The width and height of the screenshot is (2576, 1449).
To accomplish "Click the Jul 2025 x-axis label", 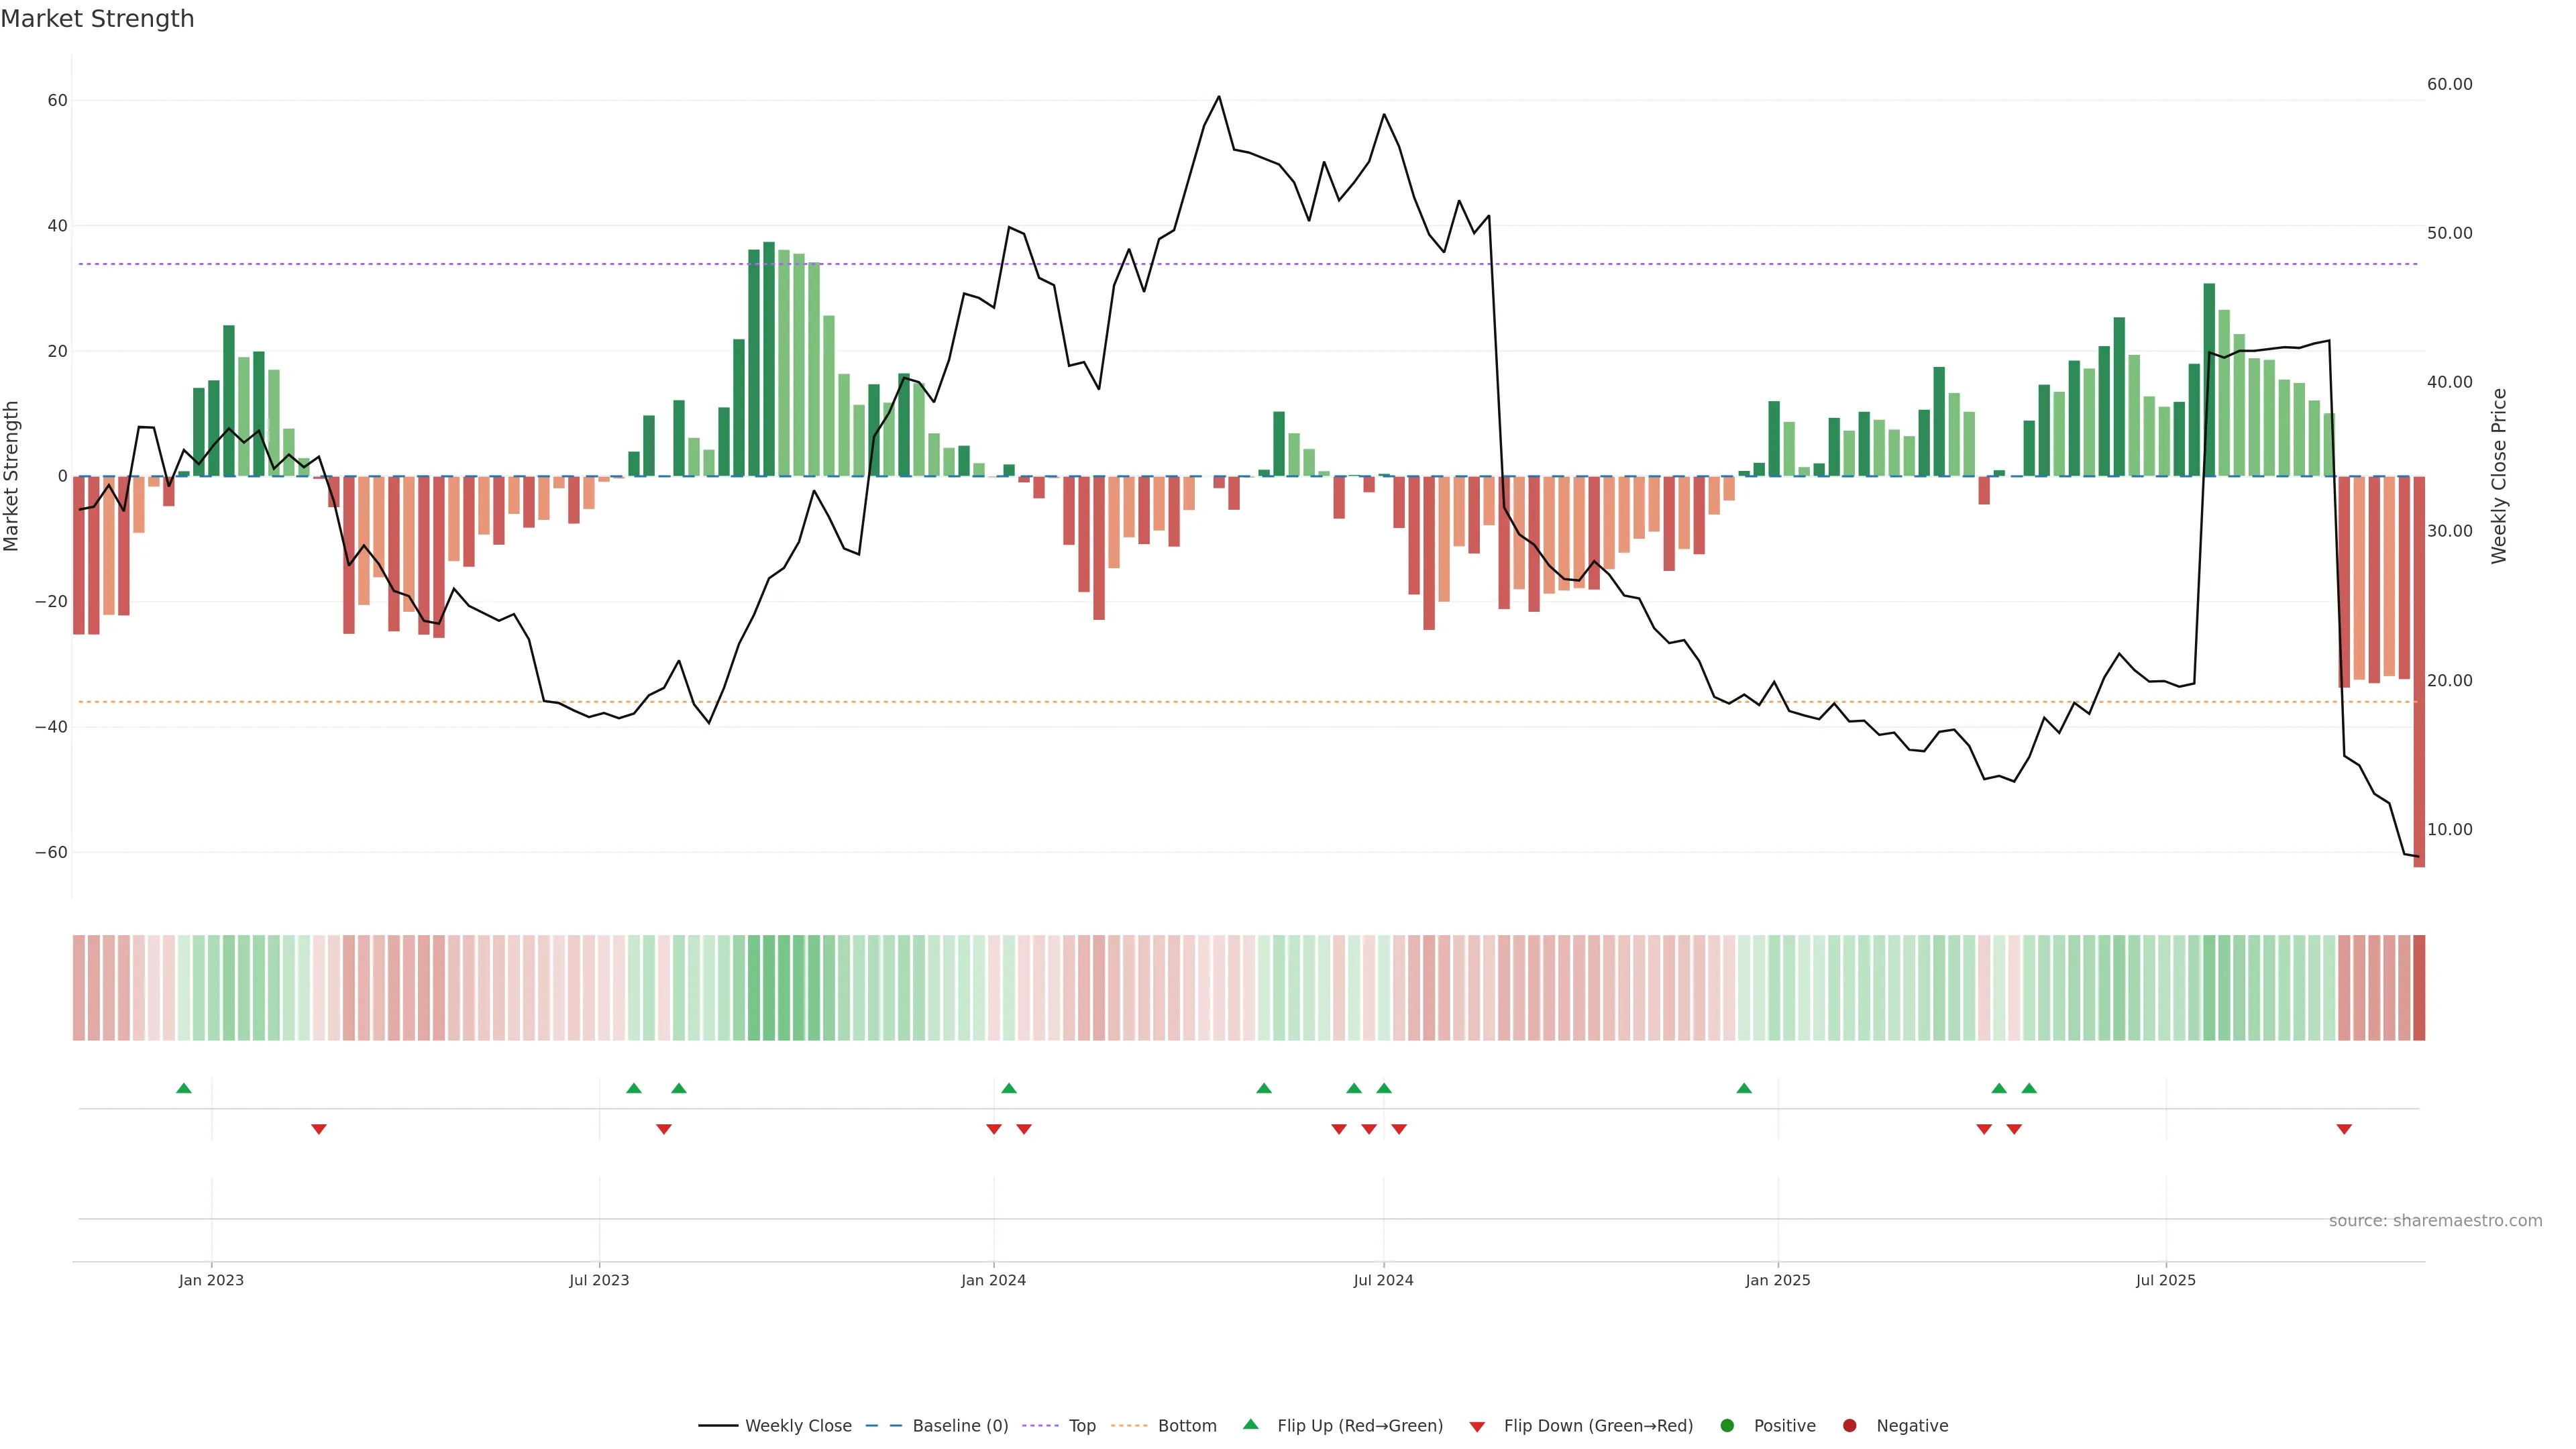I will (x=2165, y=1280).
